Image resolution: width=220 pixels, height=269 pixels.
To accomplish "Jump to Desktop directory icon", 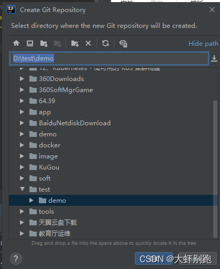I will pyautogui.click(x=30, y=43).
